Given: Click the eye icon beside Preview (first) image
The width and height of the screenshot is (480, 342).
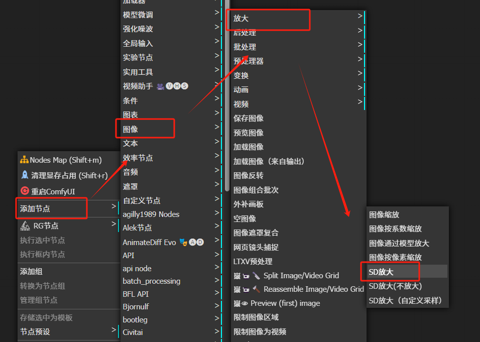Looking at the screenshot, I should click(245, 303).
